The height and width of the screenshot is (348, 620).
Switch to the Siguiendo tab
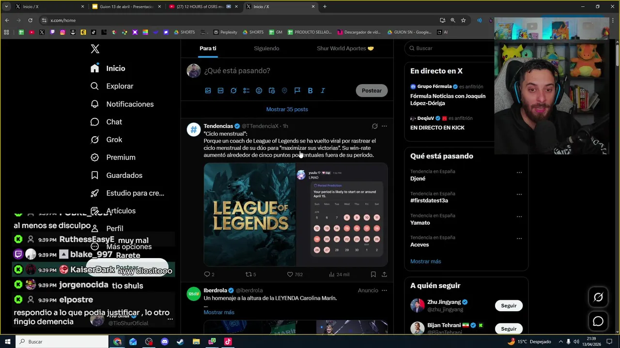tap(266, 48)
